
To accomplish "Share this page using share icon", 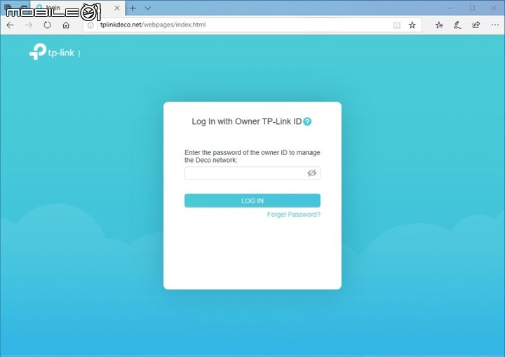I will 476,25.
